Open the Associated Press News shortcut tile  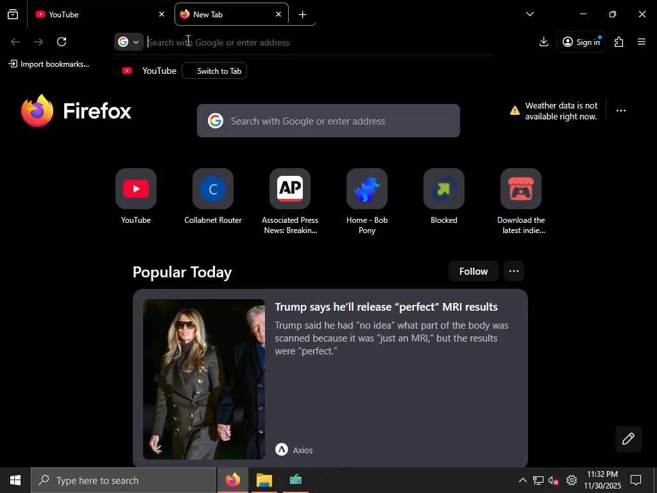coord(290,189)
